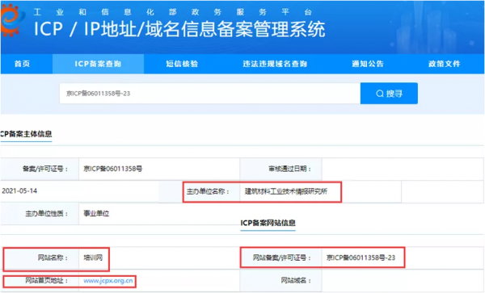
Task: Click the 工业和信息化部政务服务平台 header text
Action: [173, 12]
